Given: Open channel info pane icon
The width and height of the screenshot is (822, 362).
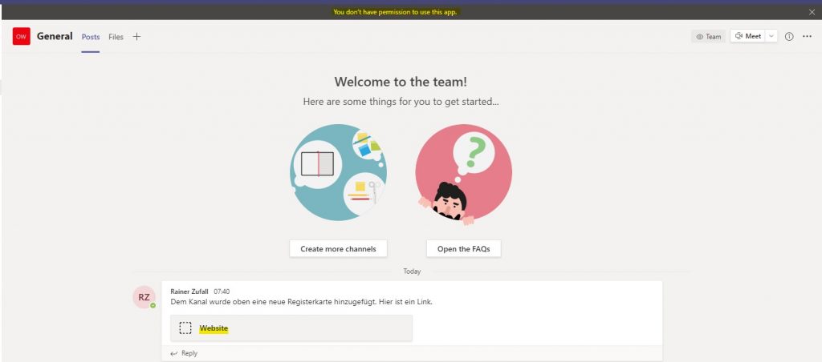Looking at the screenshot, I should click(789, 37).
